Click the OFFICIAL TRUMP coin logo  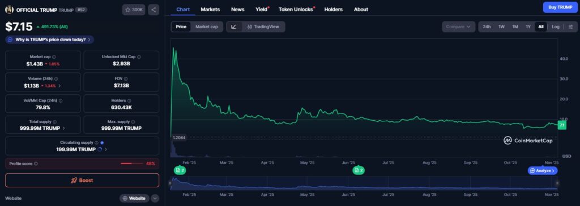[9, 10]
